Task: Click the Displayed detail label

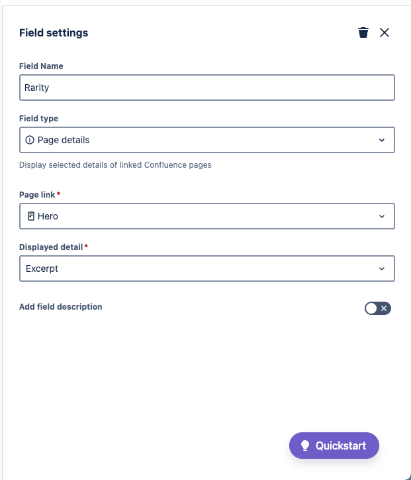Action: [x=51, y=247]
